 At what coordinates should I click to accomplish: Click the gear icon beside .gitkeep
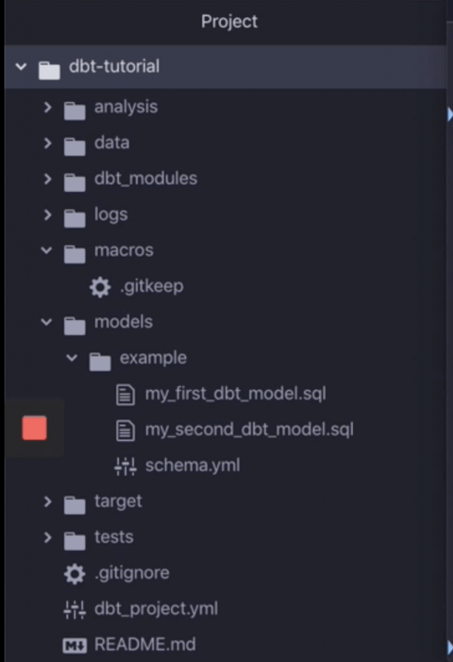100,286
